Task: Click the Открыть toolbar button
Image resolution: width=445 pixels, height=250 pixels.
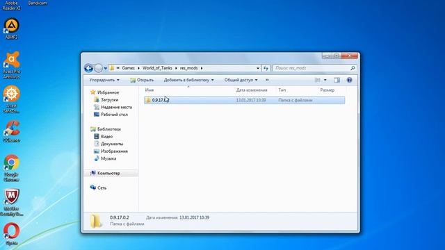Action: [x=142, y=80]
